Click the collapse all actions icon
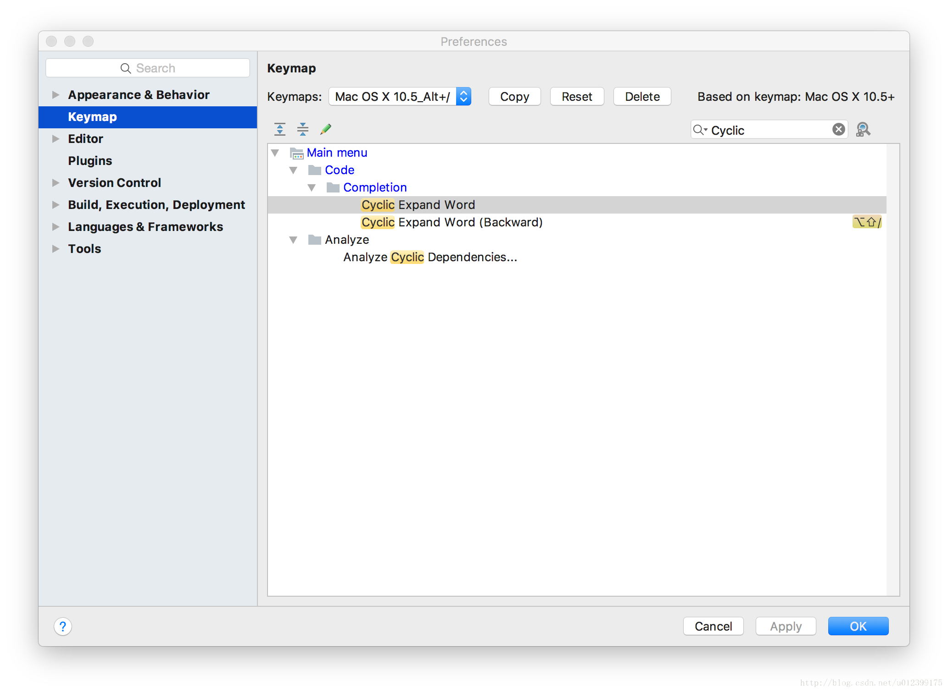Screen dimensions: 948x692 [302, 129]
